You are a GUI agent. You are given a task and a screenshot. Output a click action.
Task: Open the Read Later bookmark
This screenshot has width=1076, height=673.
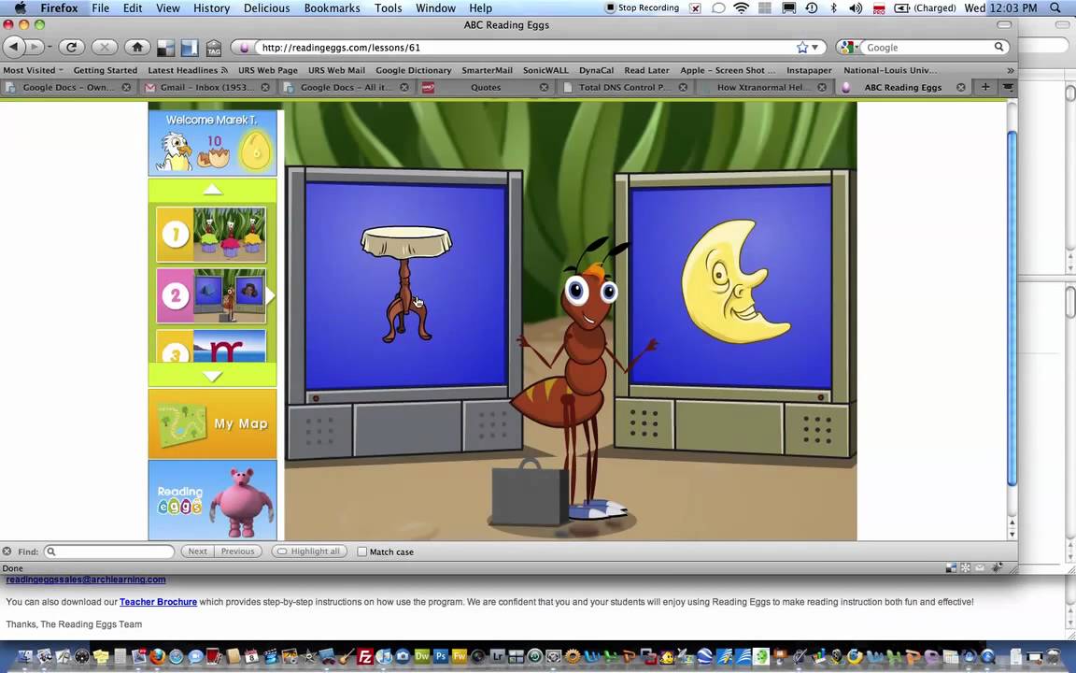point(646,70)
